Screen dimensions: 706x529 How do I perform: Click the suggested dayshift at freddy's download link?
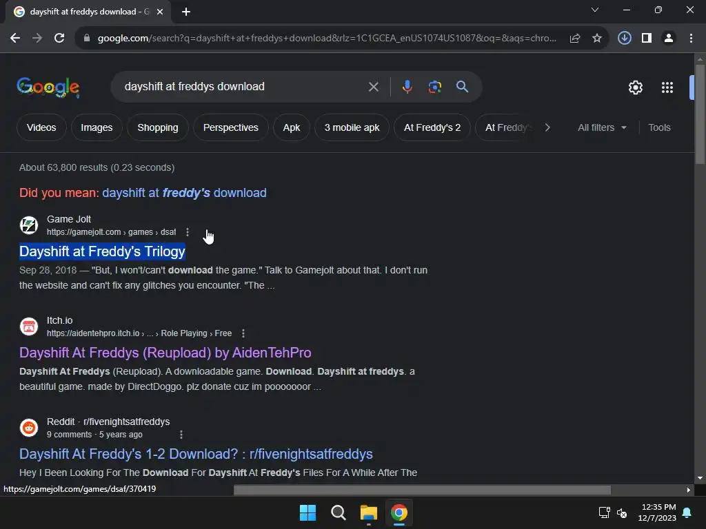[x=184, y=193]
